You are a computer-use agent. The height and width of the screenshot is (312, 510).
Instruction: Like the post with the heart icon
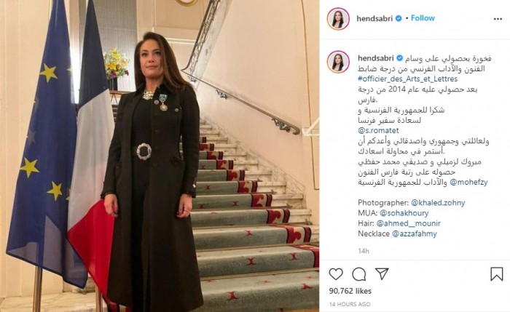point(336,274)
